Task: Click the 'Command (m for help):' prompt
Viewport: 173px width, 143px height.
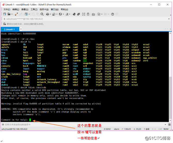Action: point(15,120)
